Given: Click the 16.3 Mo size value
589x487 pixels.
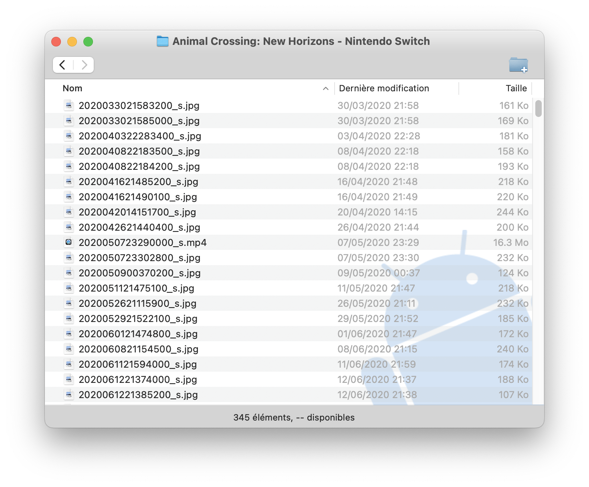Looking at the screenshot, I should pyautogui.click(x=510, y=243).
